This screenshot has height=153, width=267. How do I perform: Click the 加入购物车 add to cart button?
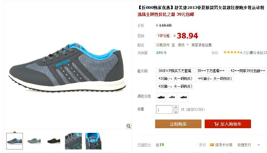[228, 124]
